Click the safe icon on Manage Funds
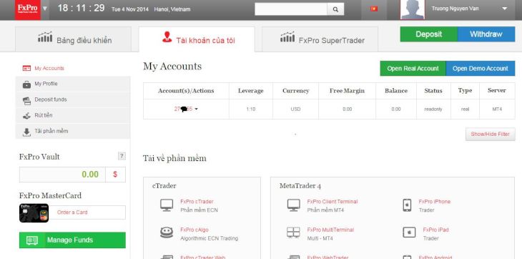Image resolution: width=522 pixels, height=259 pixels. pos(32,240)
